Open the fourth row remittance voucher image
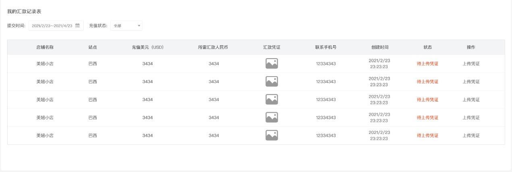 click(272, 117)
